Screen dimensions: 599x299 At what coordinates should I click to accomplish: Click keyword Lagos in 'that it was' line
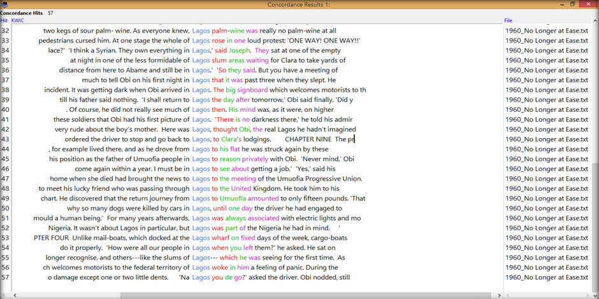201,80
